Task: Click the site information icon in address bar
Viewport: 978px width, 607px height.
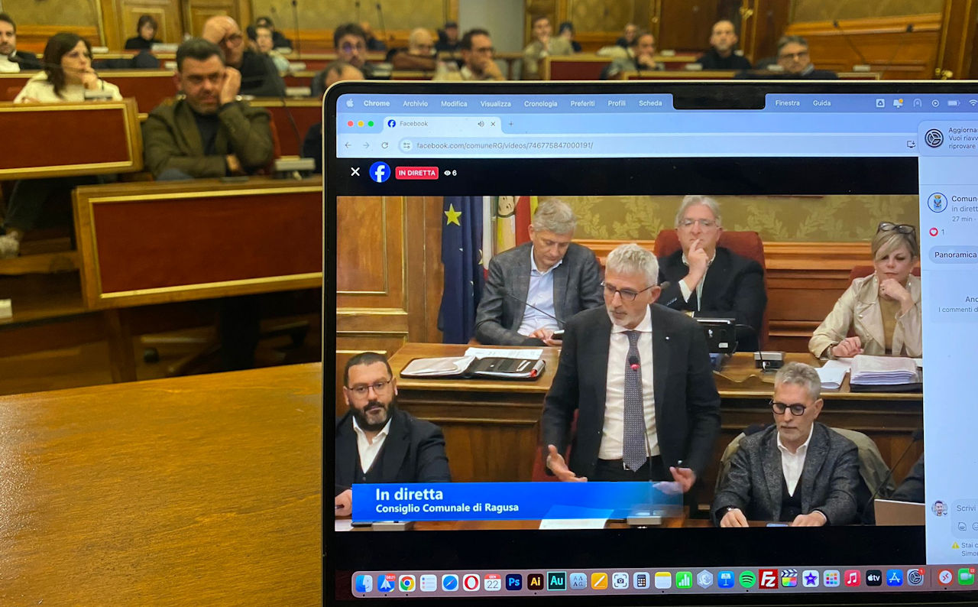Action: (x=406, y=145)
